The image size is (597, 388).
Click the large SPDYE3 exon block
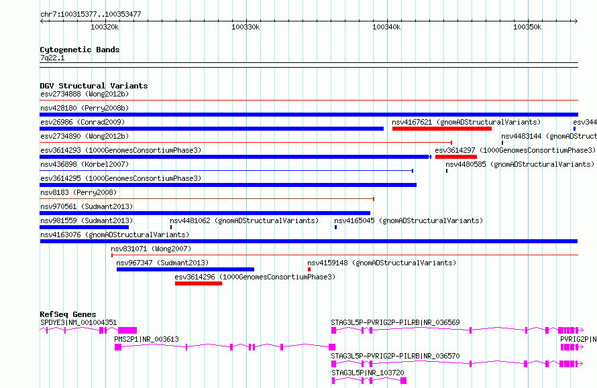127,330
